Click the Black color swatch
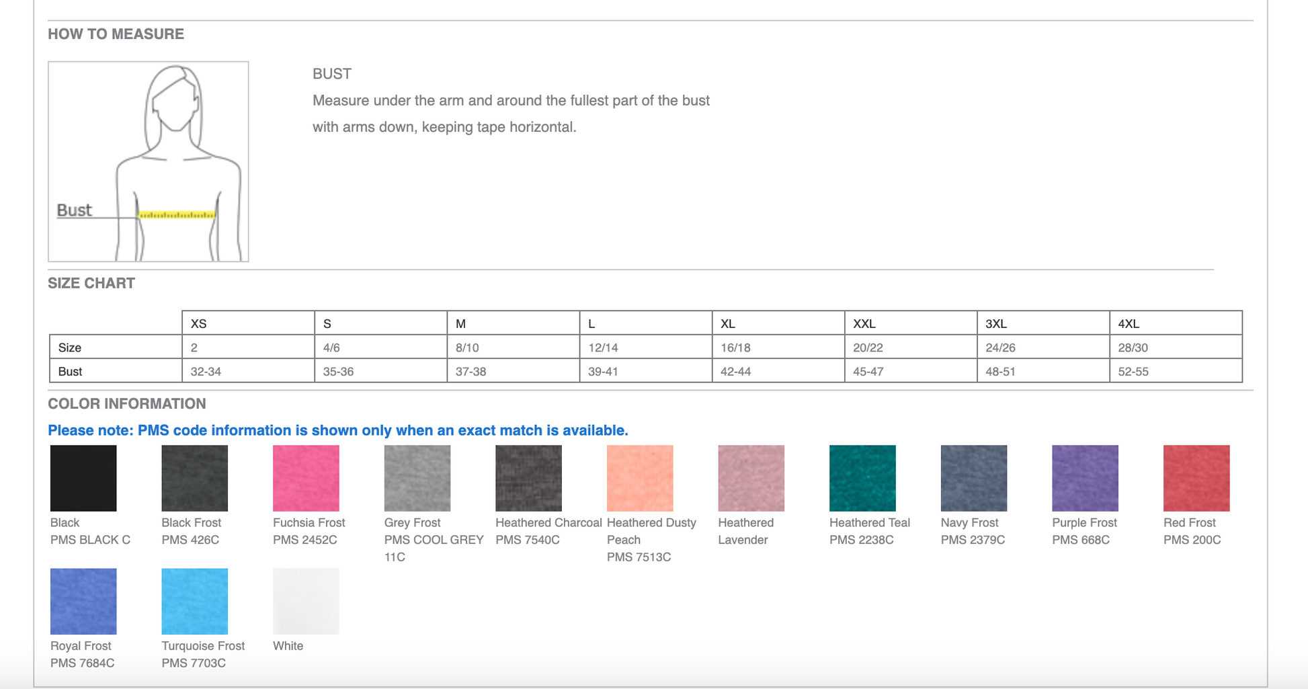 tap(83, 478)
